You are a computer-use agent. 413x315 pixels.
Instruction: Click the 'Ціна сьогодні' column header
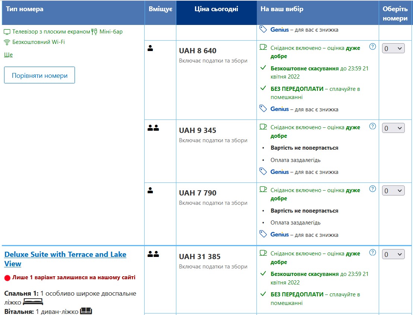(216, 9)
